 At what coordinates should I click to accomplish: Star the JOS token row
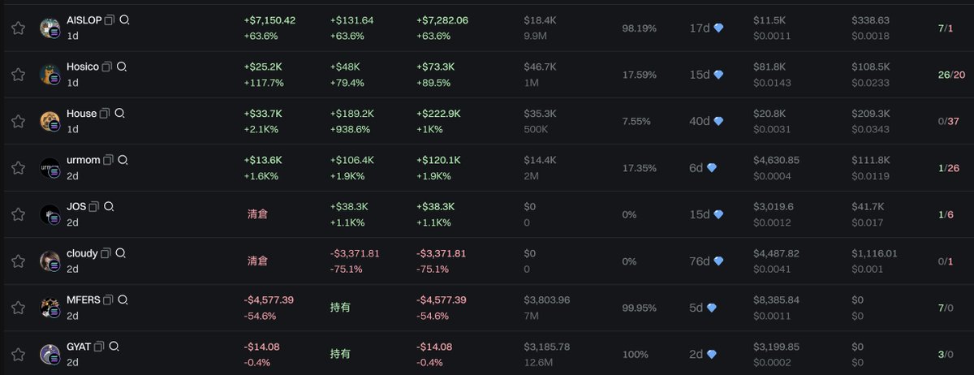click(18, 214)
